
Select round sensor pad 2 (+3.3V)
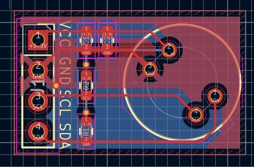pyautogui.click(x=169, y=49)
